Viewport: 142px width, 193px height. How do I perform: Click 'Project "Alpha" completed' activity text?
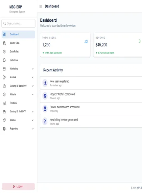coord(62,94)
